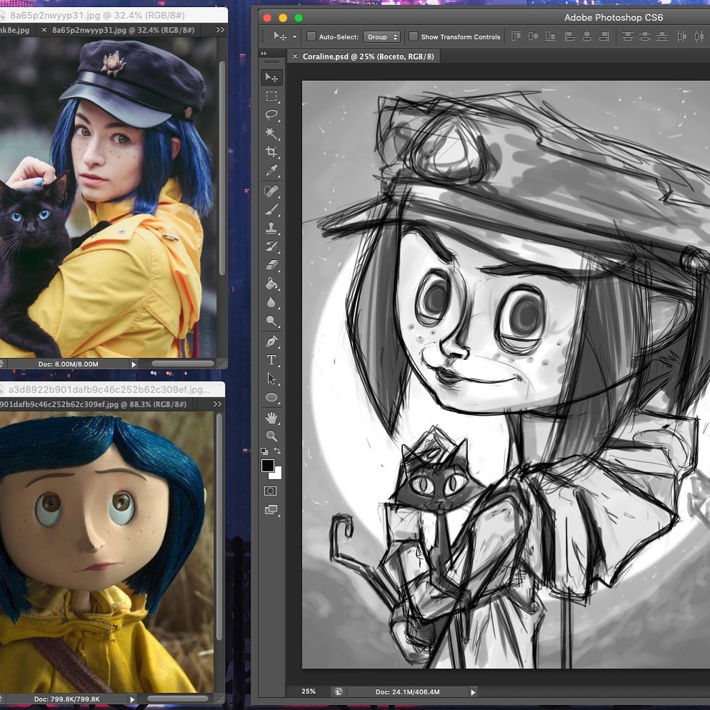Reset default foreground and background colors
The image size is (710, 710).
(x=264, y=451)
